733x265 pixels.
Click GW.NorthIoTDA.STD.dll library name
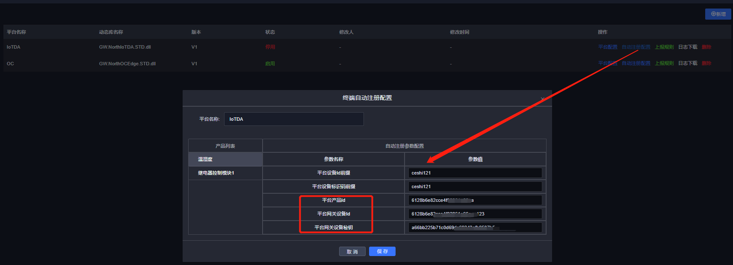125,47
